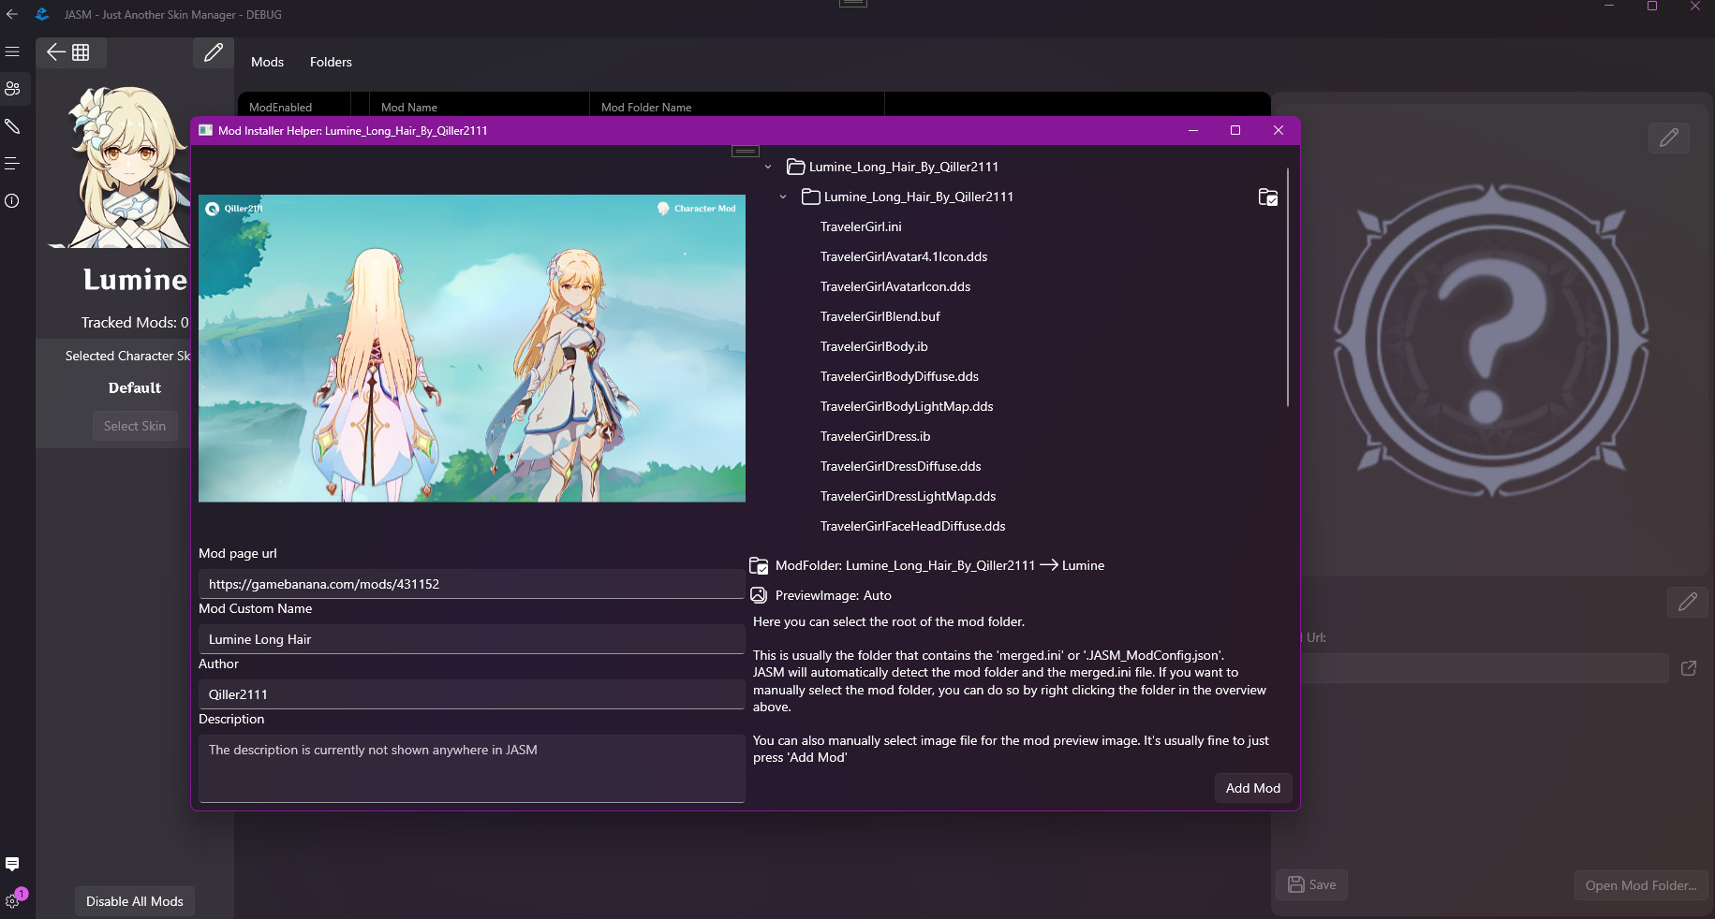Select TravelerGirlDressLightMap.dds file

909,496
